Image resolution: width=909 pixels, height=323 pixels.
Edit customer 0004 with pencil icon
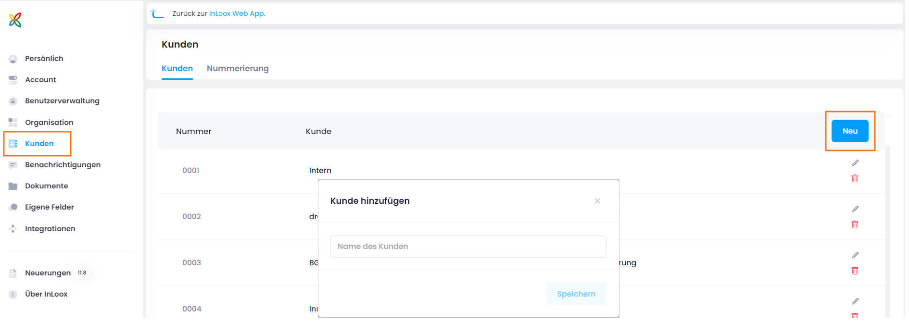click(855, 301)
